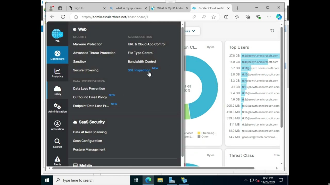Screen dimensions: 330x185
Task: Switch to 'what is my ip' search tab
Action: [129, 8]
